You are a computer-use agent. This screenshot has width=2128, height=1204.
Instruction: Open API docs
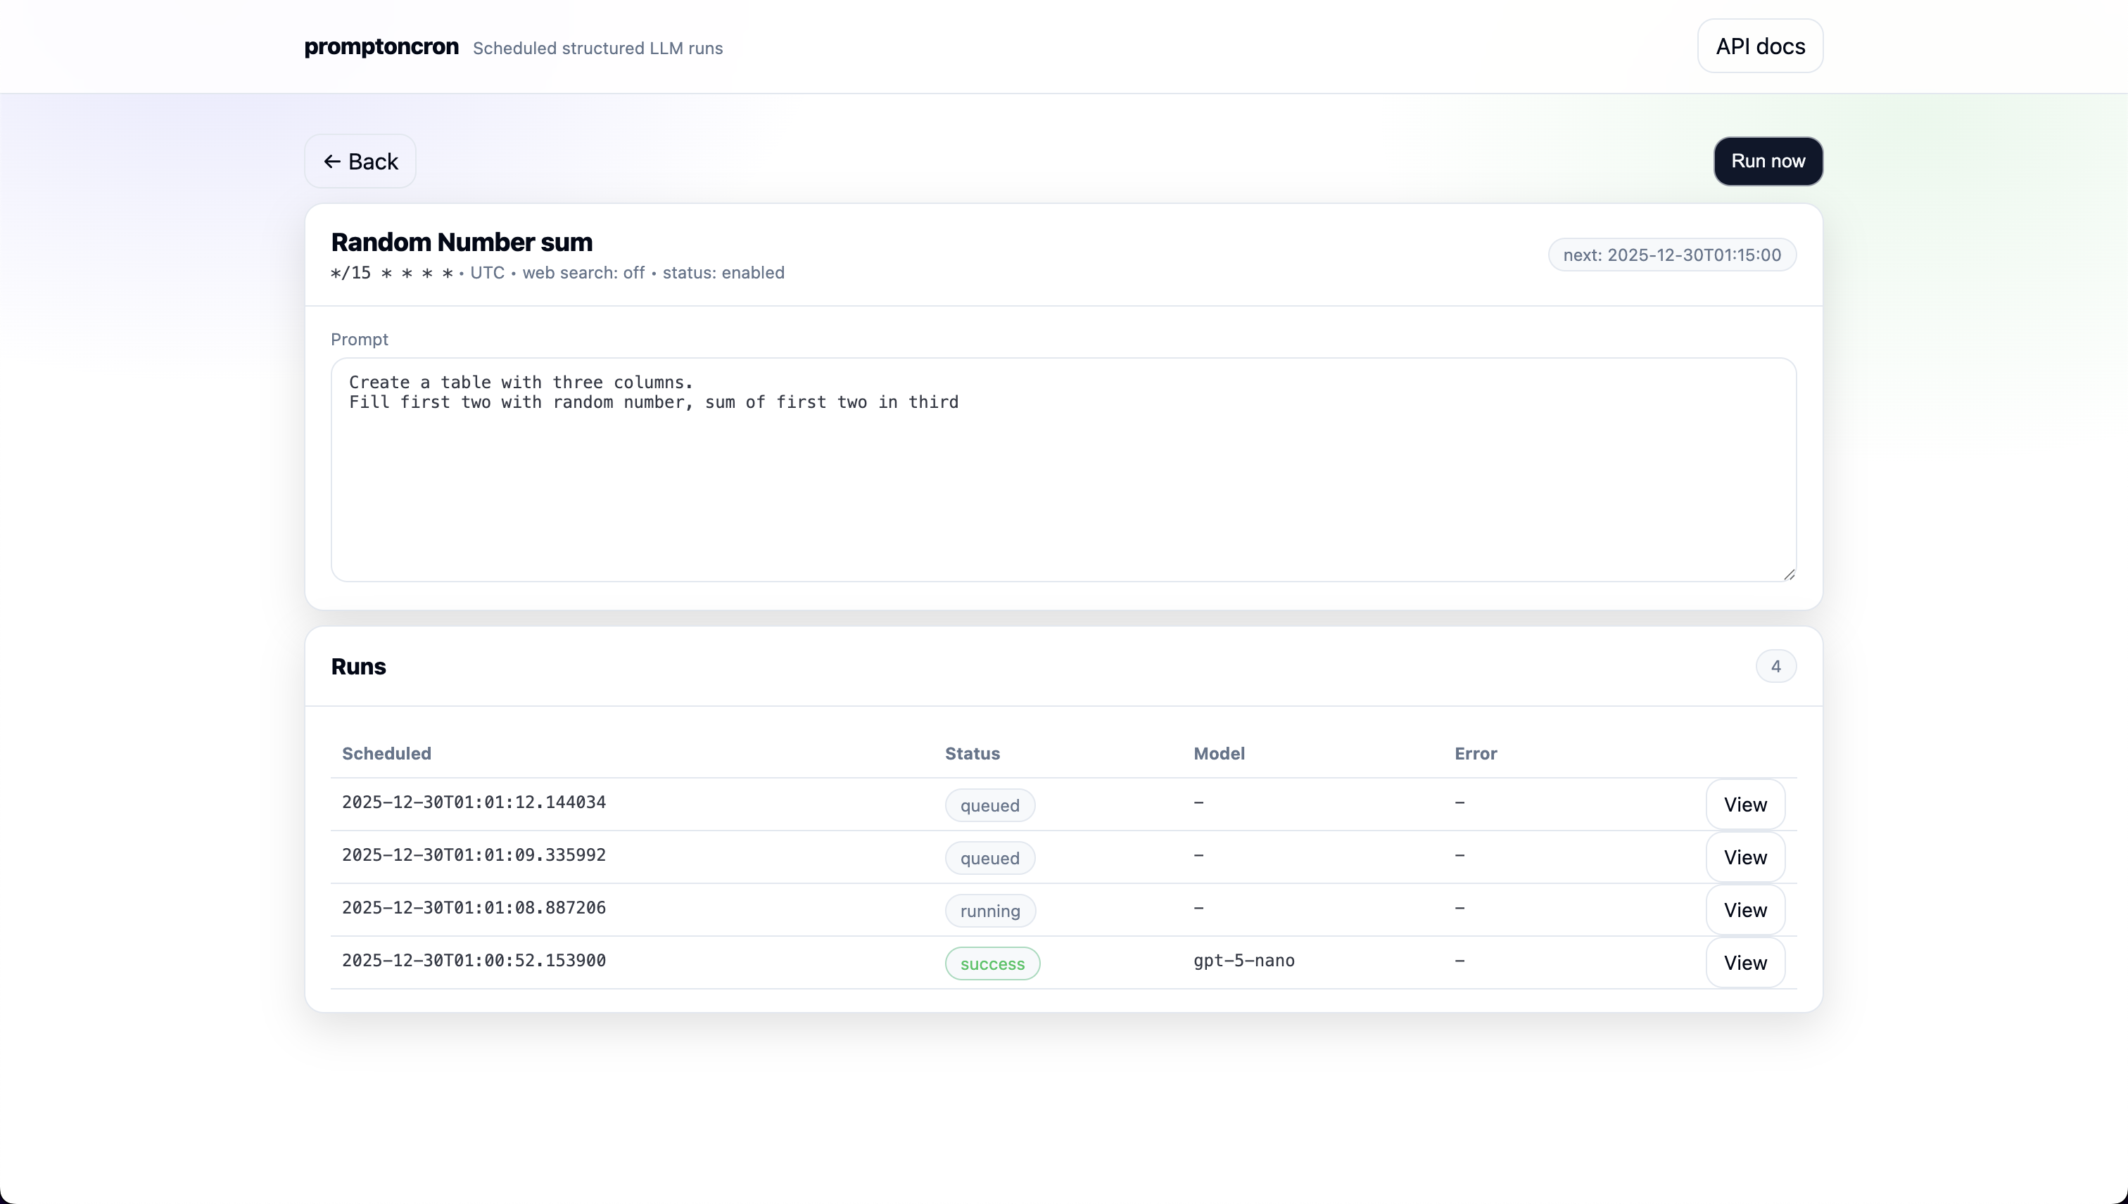1760,46
